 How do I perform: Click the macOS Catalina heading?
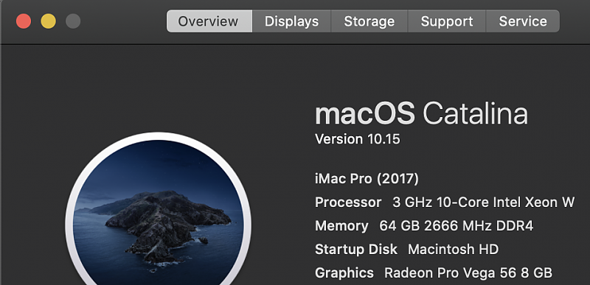pyautogui.click(x=421, y=113)
